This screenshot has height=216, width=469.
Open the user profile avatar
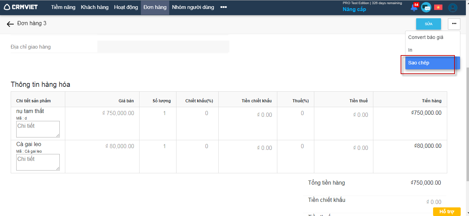[452, 8]
